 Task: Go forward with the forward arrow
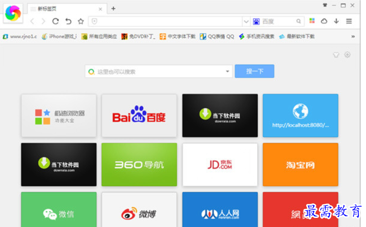(x=43, y=22)
